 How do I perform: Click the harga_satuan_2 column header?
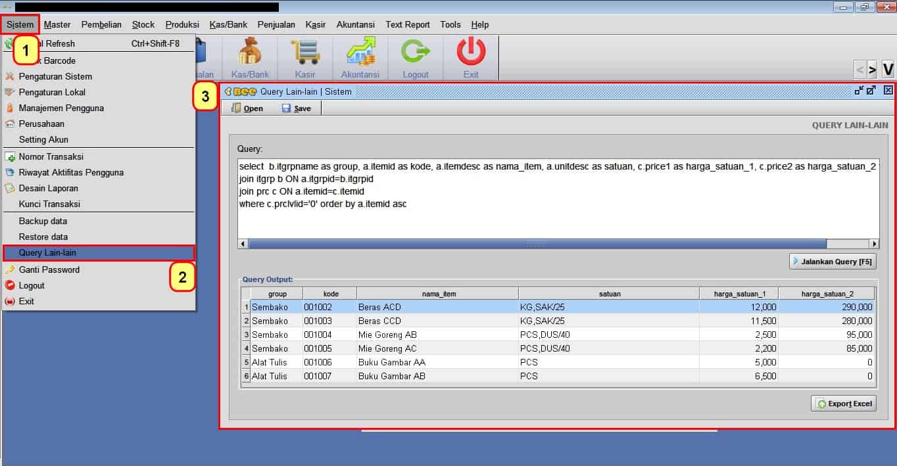click(x=827, y=294)
